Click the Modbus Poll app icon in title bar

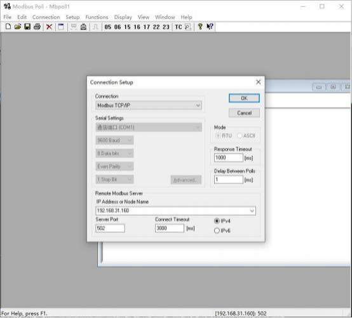(7, 6)
